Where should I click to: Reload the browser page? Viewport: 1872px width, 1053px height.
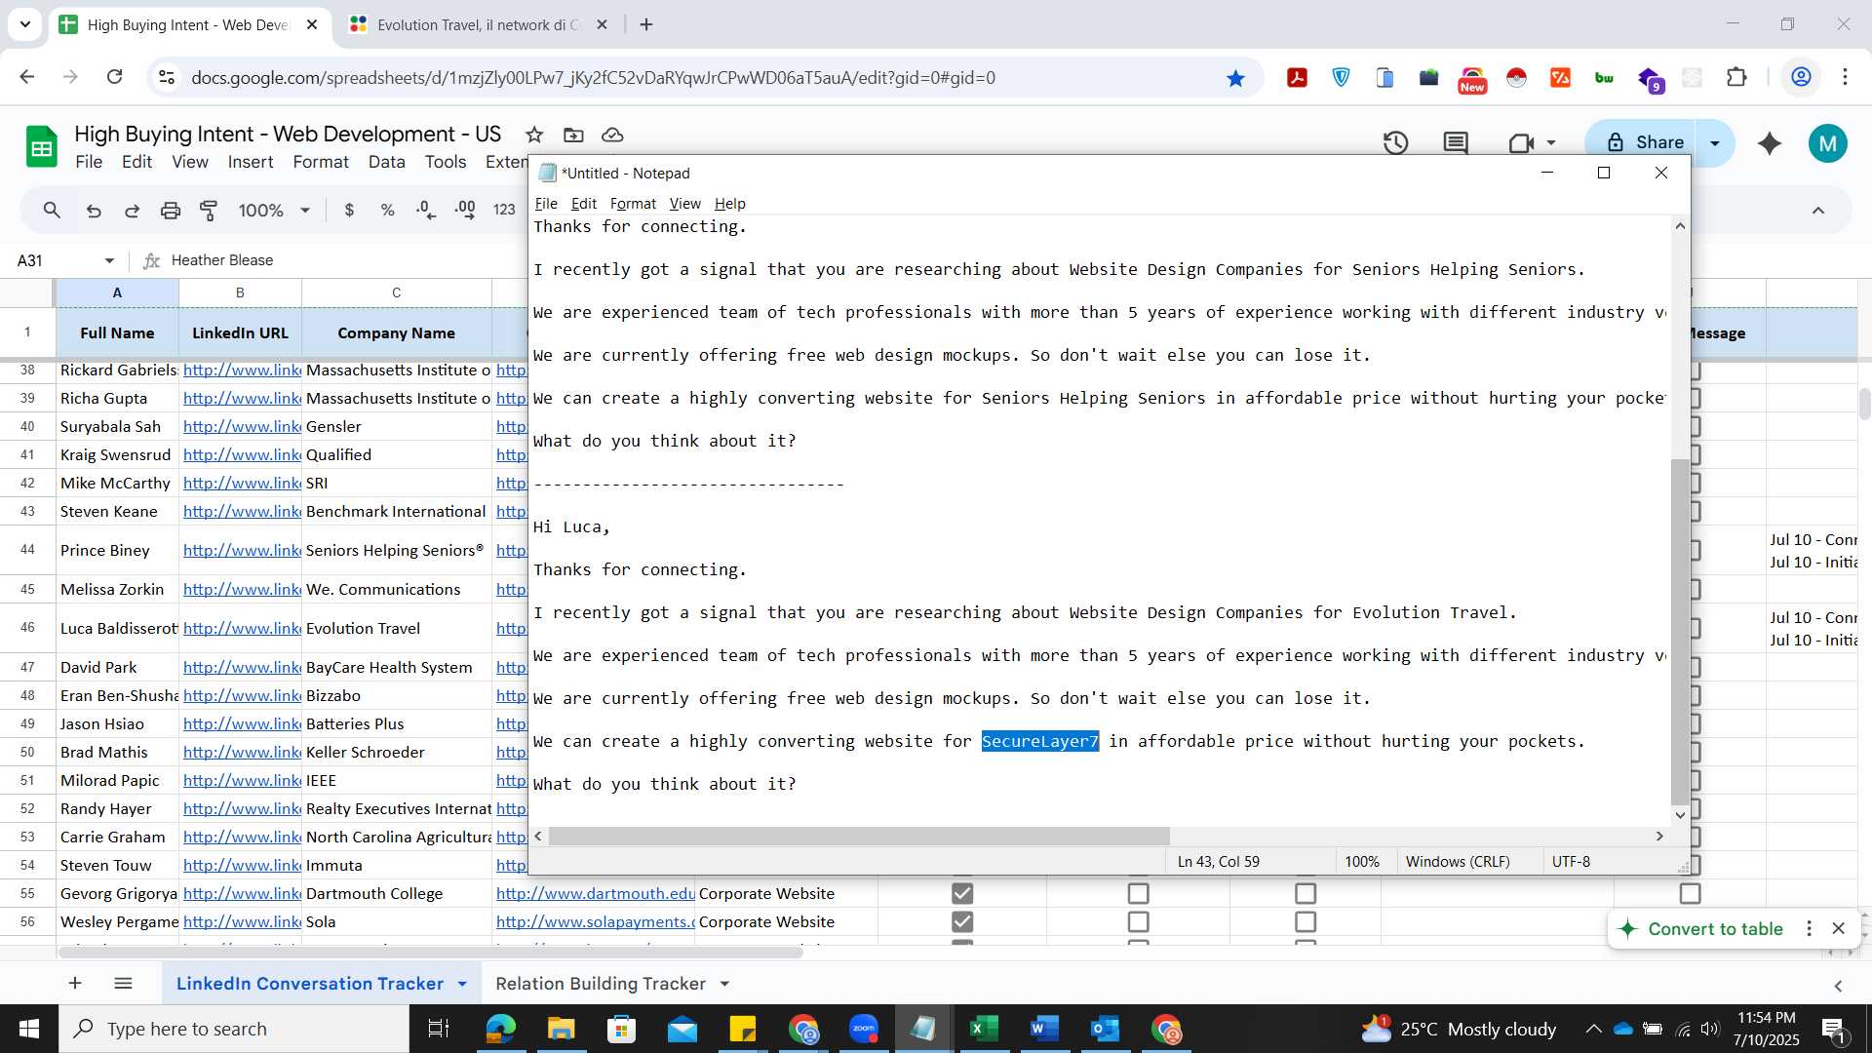(115, 77)
